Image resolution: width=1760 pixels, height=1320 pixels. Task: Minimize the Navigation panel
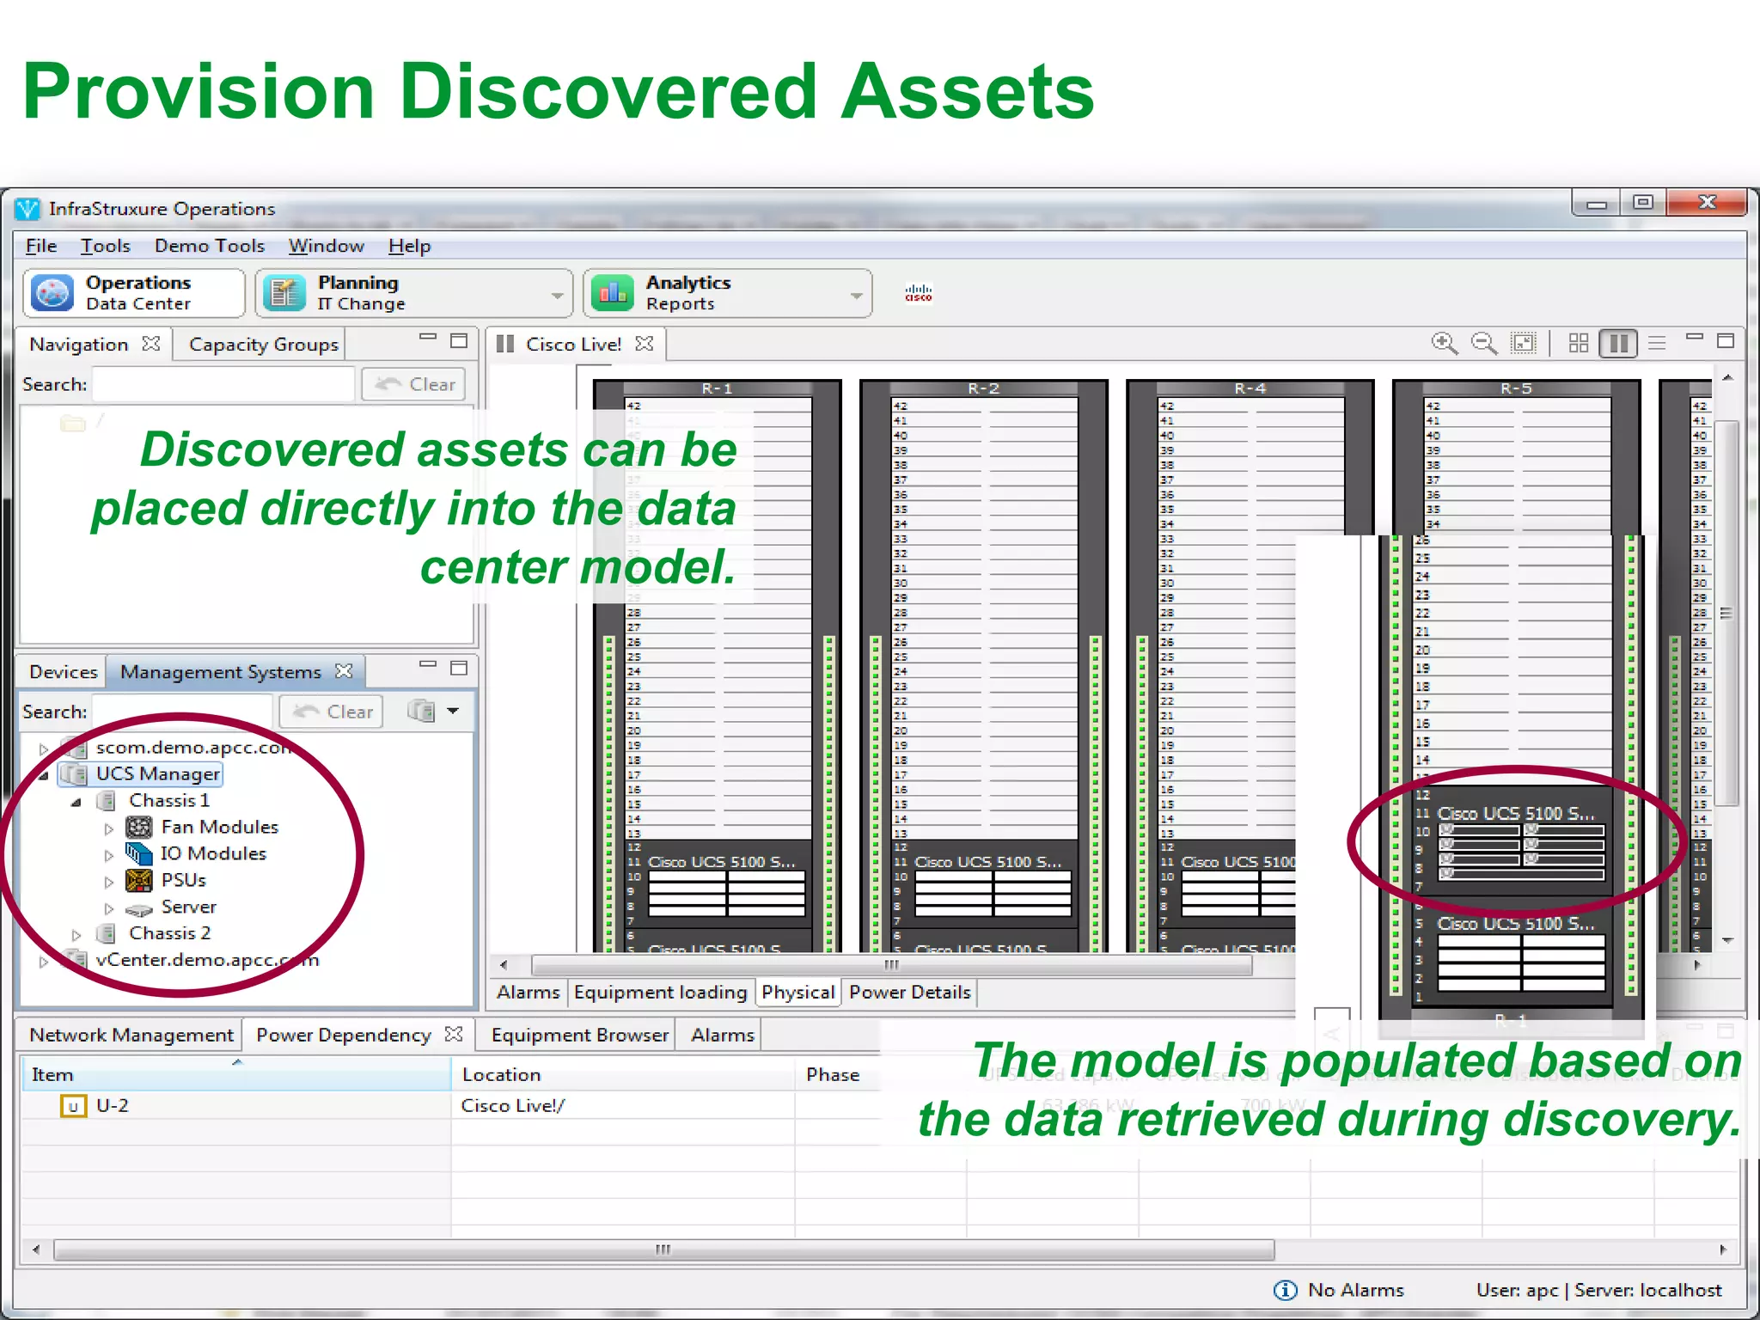(428, 339)
